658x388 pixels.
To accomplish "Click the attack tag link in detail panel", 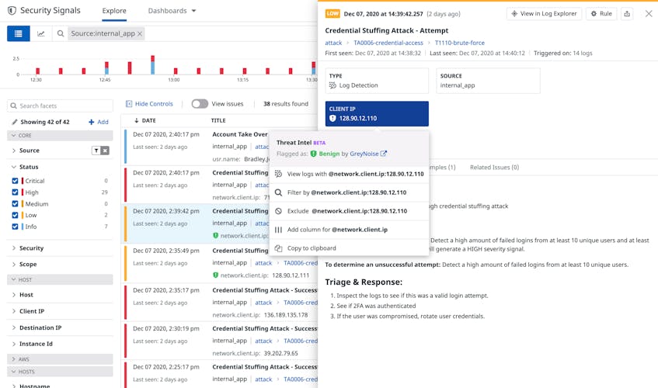I will point(333,43).
